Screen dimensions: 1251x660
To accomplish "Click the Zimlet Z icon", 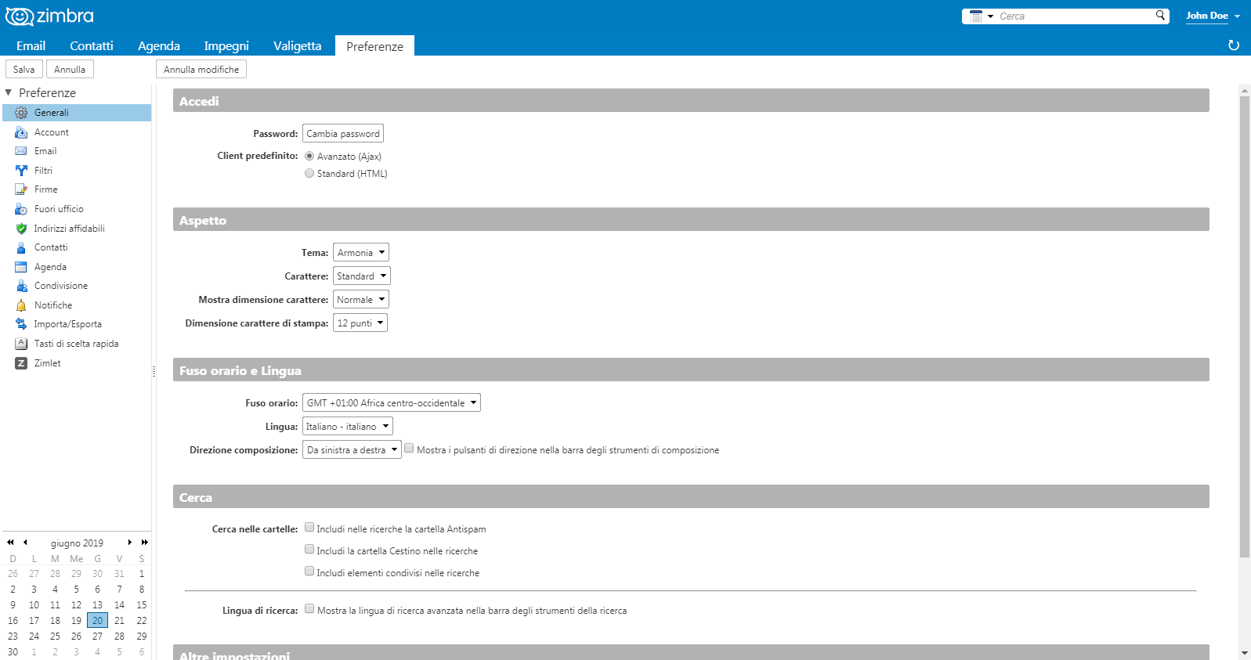I will [21, 363].
